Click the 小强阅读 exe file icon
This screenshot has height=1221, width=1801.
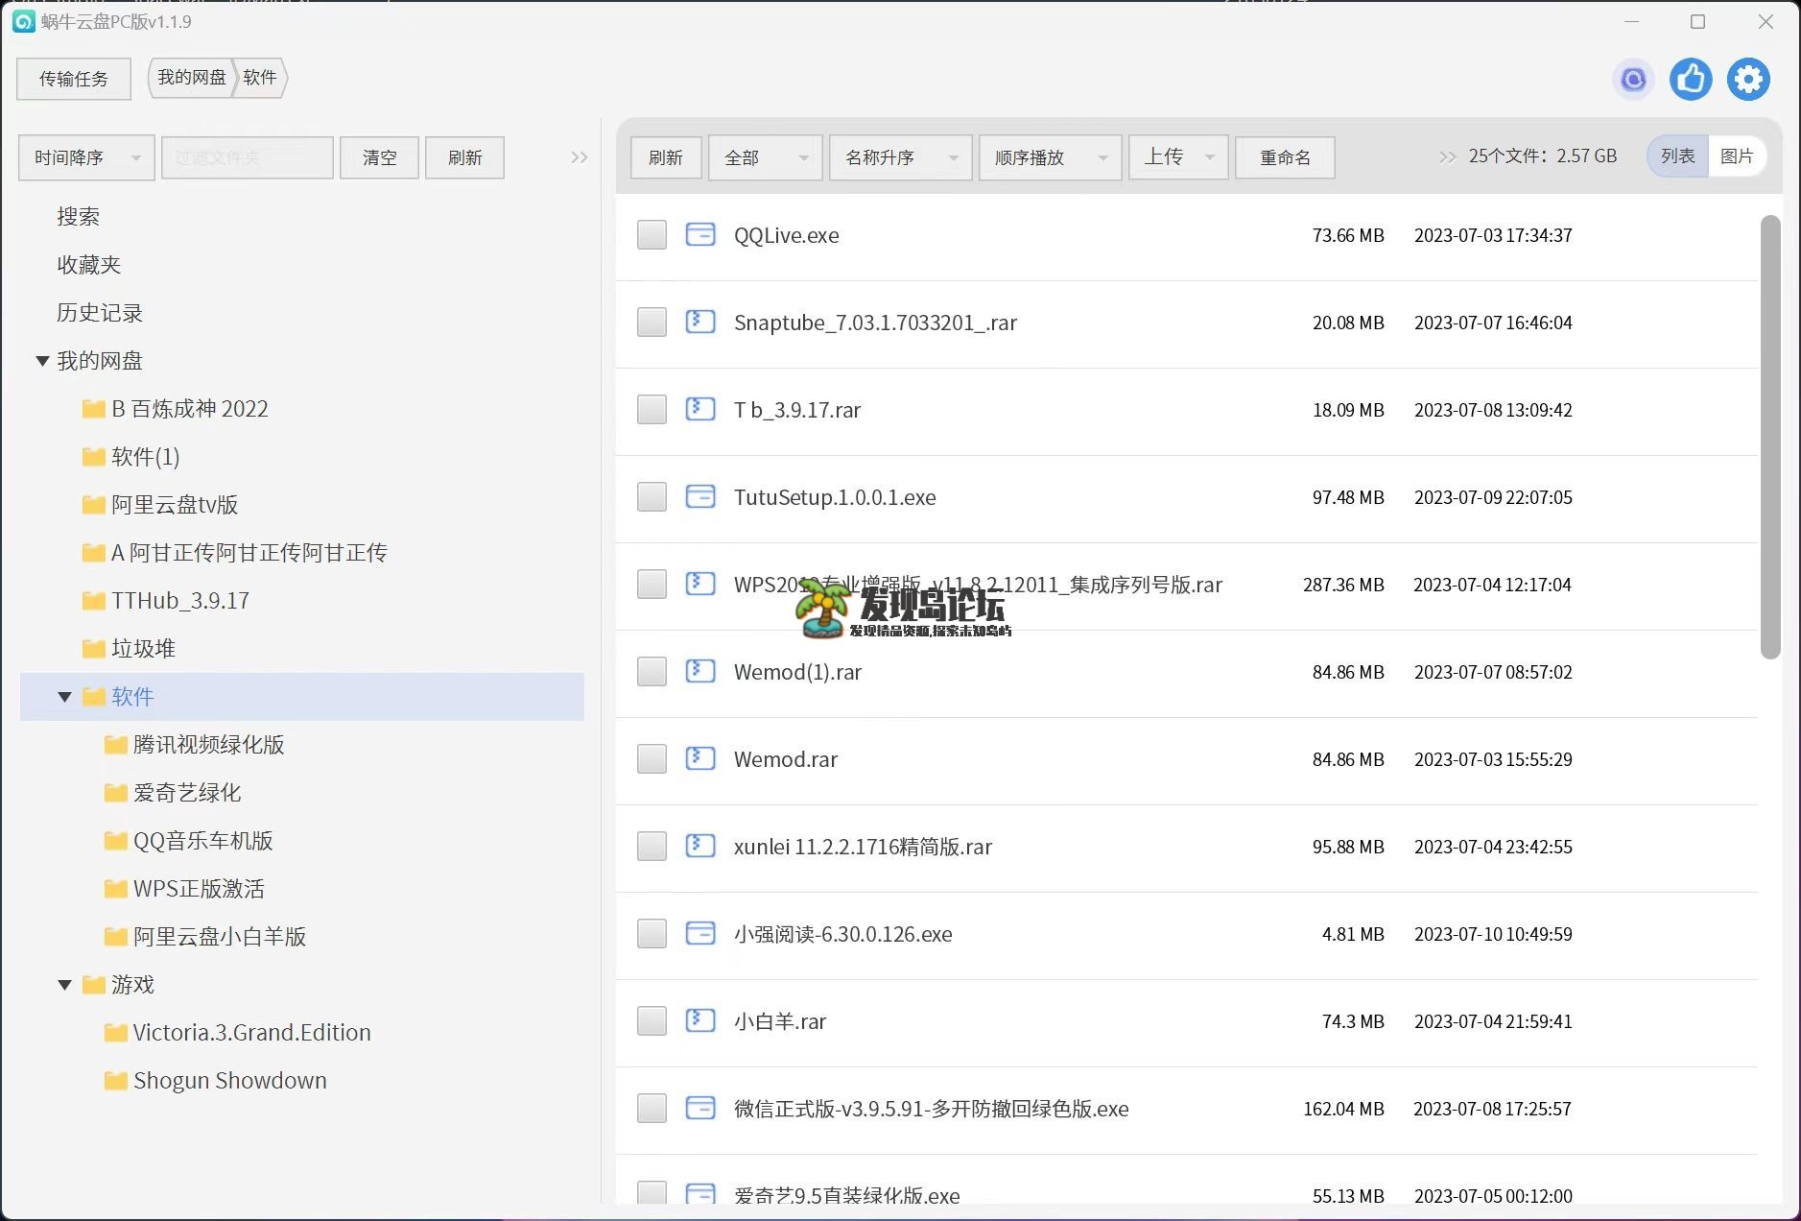[700, 933]
